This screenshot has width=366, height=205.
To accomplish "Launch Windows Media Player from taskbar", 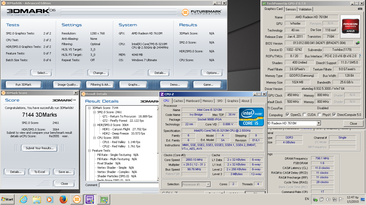I will click(x=50, y=199).
